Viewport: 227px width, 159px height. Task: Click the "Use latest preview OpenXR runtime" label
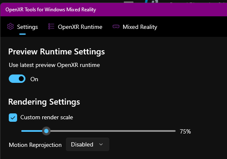(x=54, y=65)
